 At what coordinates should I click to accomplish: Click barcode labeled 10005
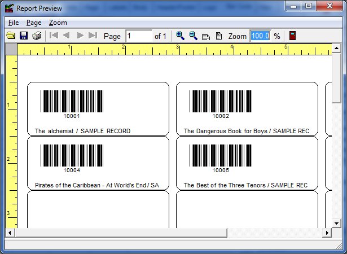[221, 155]
